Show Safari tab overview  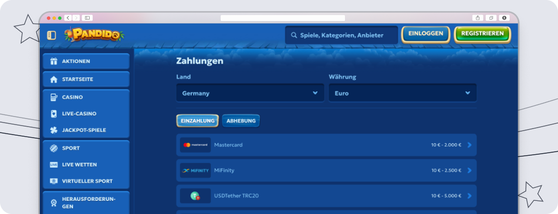491,18
